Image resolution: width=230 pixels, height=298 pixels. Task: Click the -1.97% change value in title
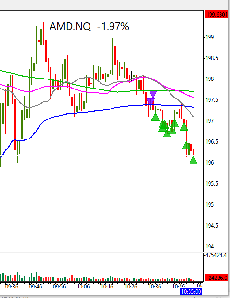pos(113,26)
